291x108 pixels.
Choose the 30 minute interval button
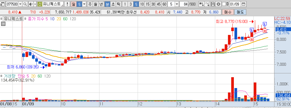click(153, 4)
